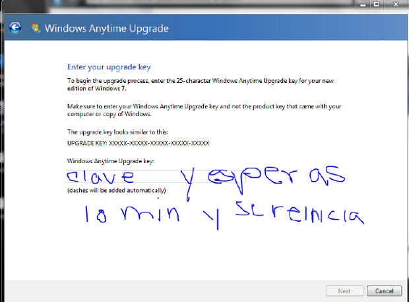Viewport: 409px width, 302px height.
Task: Maximize the Windows Anytime Upgrade window
Action: (377, 5)
